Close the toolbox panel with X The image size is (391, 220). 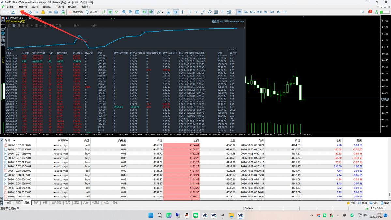point(2,140)
